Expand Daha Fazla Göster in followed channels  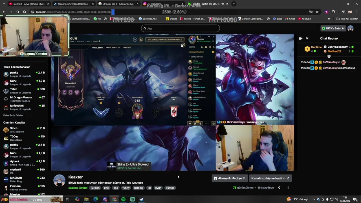[13, 115]
